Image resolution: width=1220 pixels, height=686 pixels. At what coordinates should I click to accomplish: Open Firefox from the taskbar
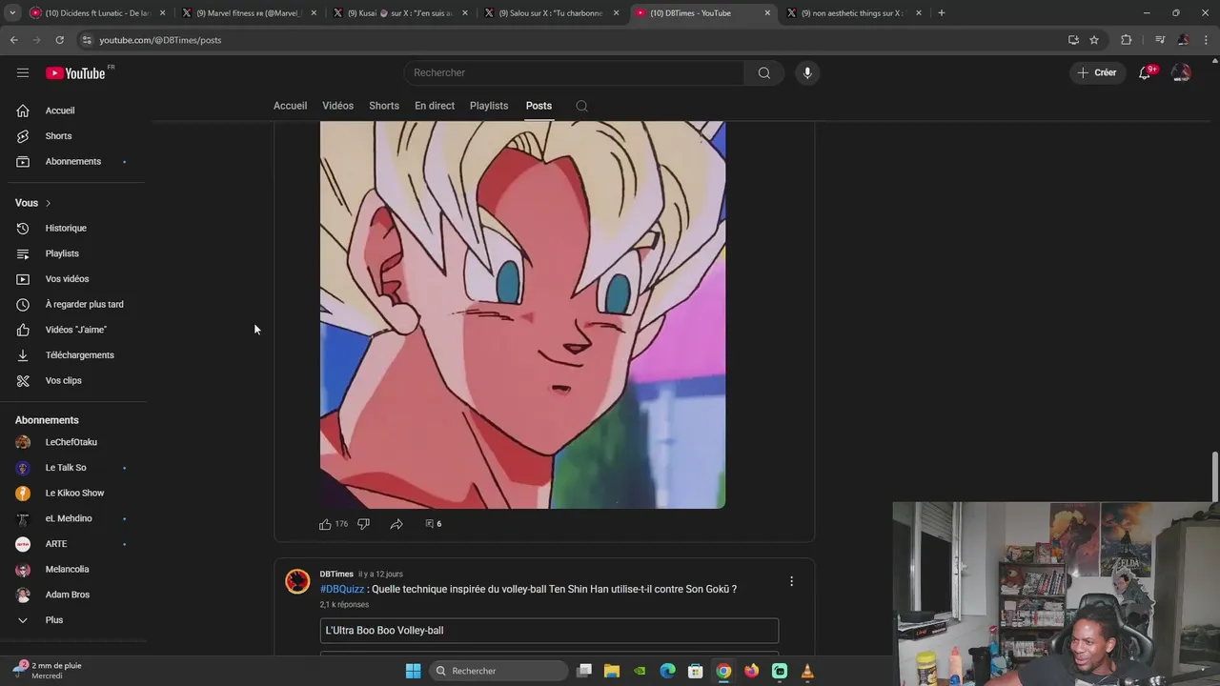751,671
